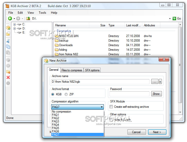Viewport: 187px width, 142px height.
Task: Choose PAQ7 highlighted list entry
Action: [x=78, y=135]
